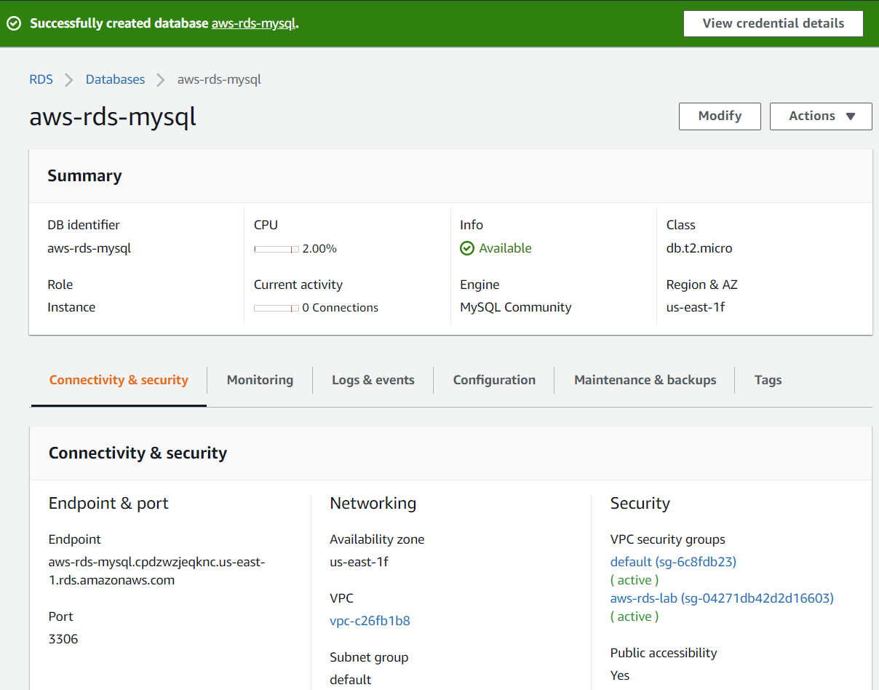Viewport: 879px width, 690px height.
Task: Open the Maintenance & backups tab
Action: point(645,380)
